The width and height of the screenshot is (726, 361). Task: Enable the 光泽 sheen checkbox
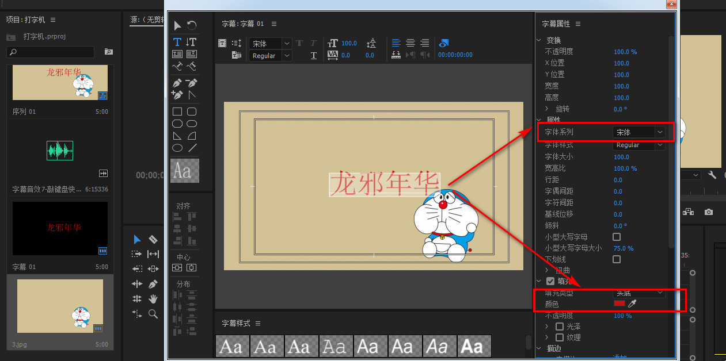pos(560,327)
